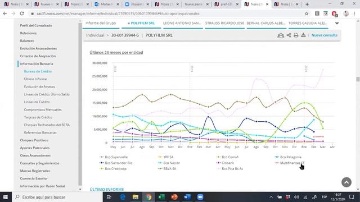This screenshot has width=360, height=202.
Task: Open BERNAL CARLOS ALBE... tab
Action: point(266,23)
